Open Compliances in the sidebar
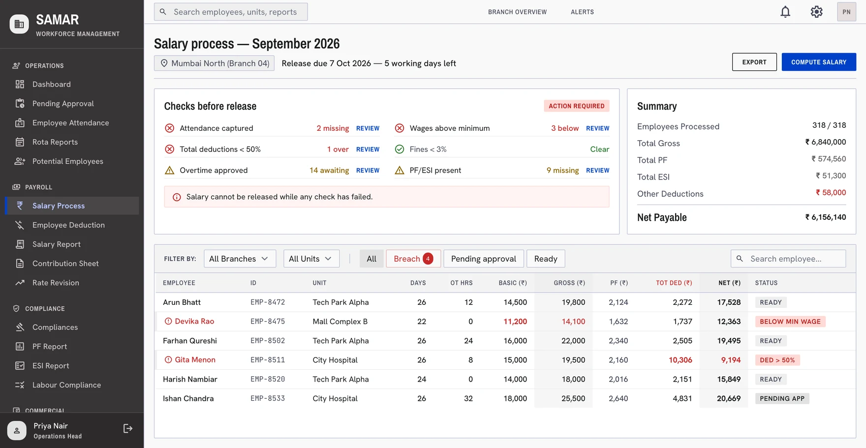Viewport: 866px width, 448px height. (x=72, y=327)
